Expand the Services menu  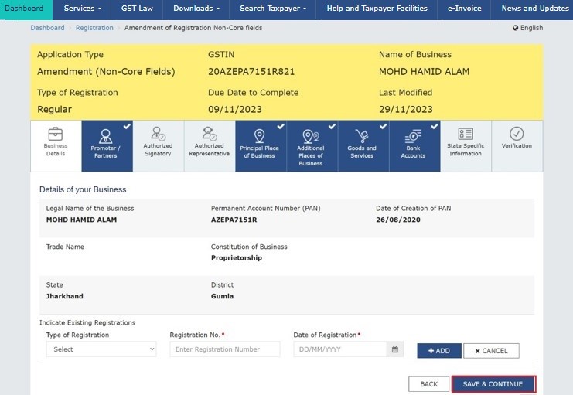pyautogui.click(x=83, y=9)
